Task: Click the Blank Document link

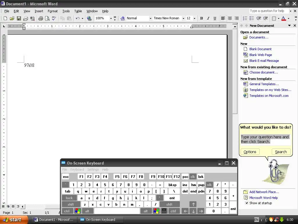Action: pyautogui.click(x=260, y=49)
